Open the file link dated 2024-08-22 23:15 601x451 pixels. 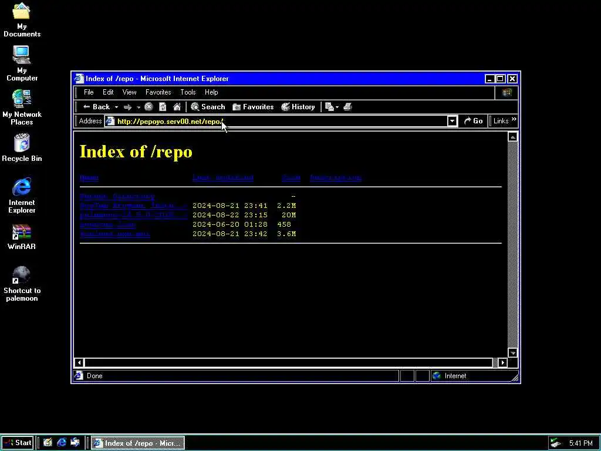point(133,215)
